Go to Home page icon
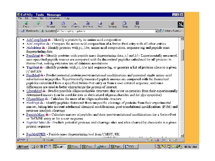The image size is (215, 161). [63, 25]
